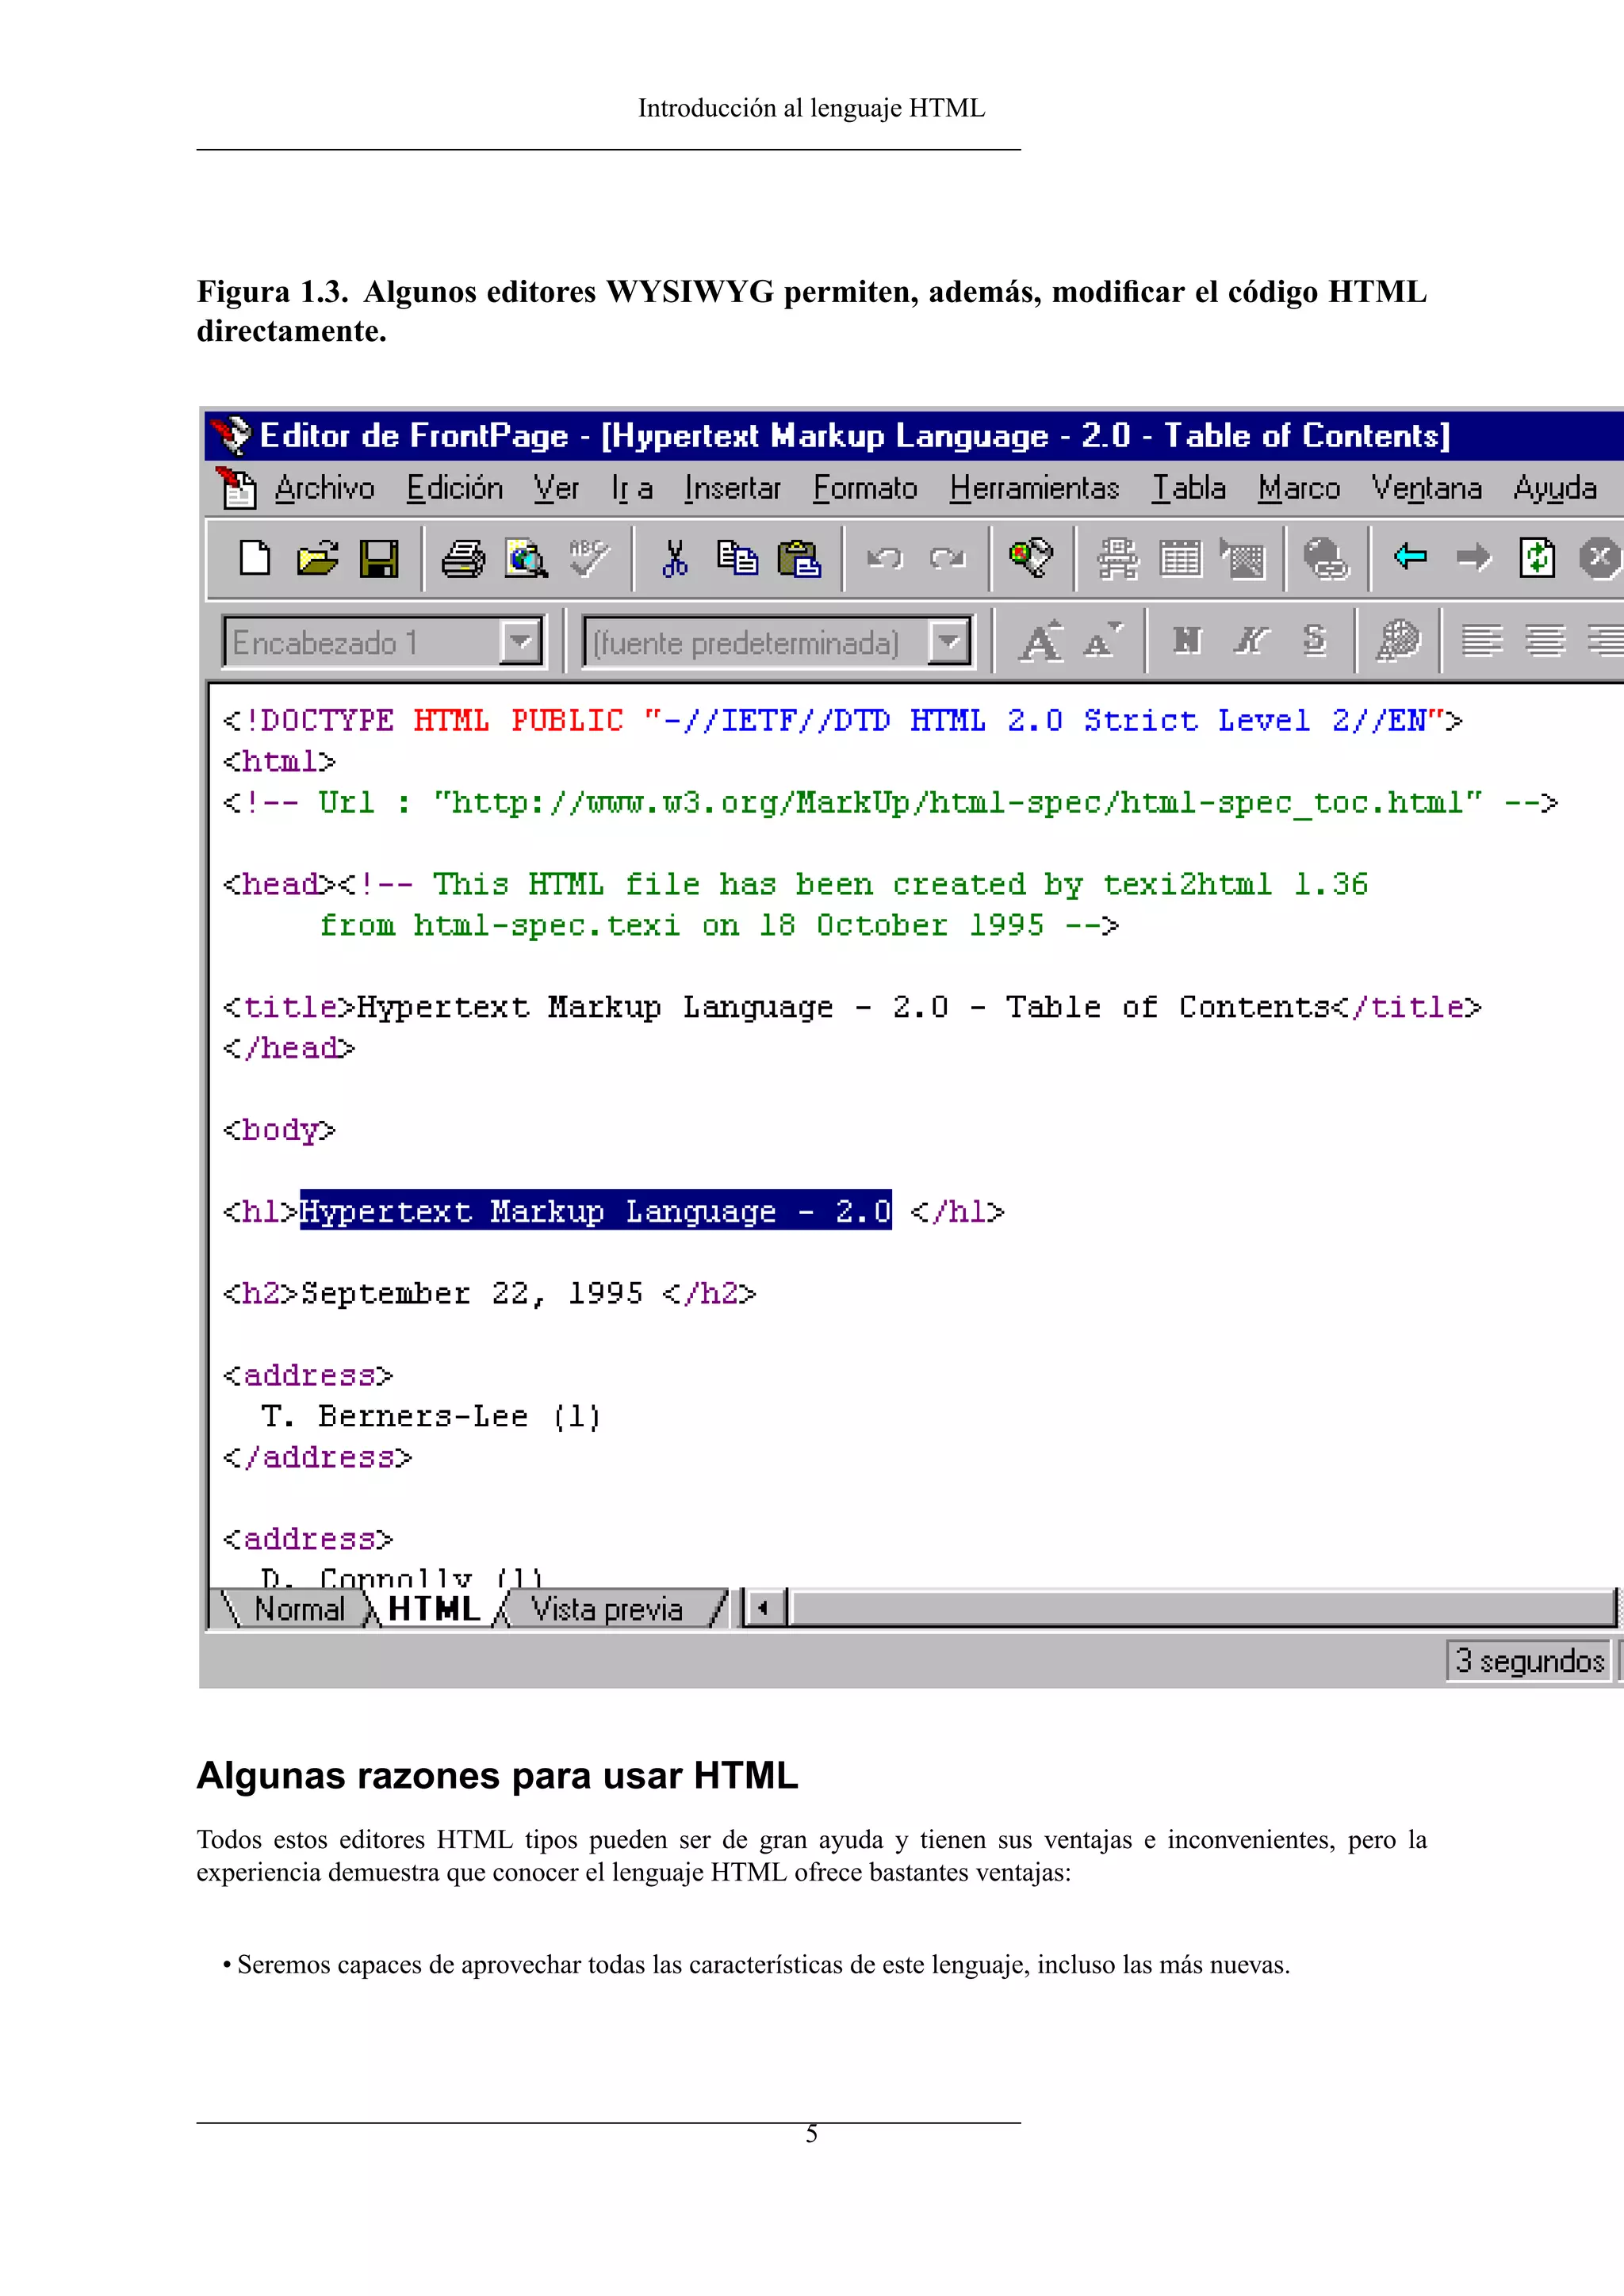Click inside the fuente predeterminada font box

tap(756, 642)
